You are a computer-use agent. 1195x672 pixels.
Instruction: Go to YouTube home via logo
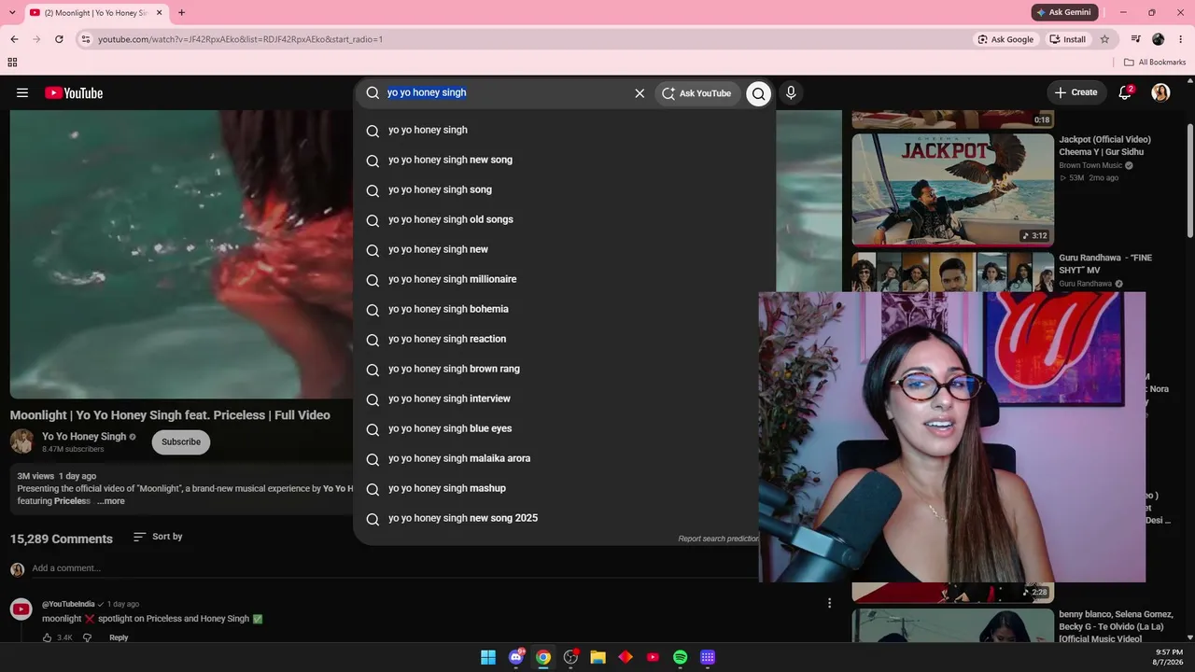pyautogui.click(x=74, y=92)
